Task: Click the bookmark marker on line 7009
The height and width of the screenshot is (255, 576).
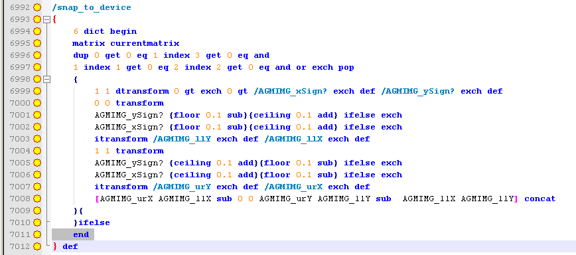Action: 37,211
